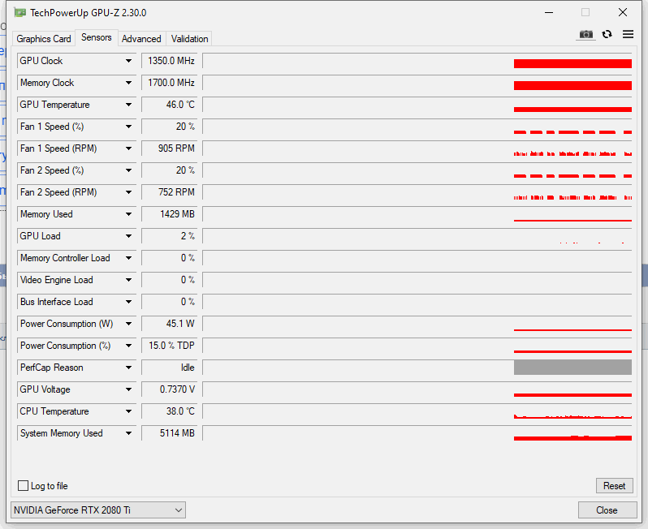Click the Memory Clock history graph

coord(417,83)
